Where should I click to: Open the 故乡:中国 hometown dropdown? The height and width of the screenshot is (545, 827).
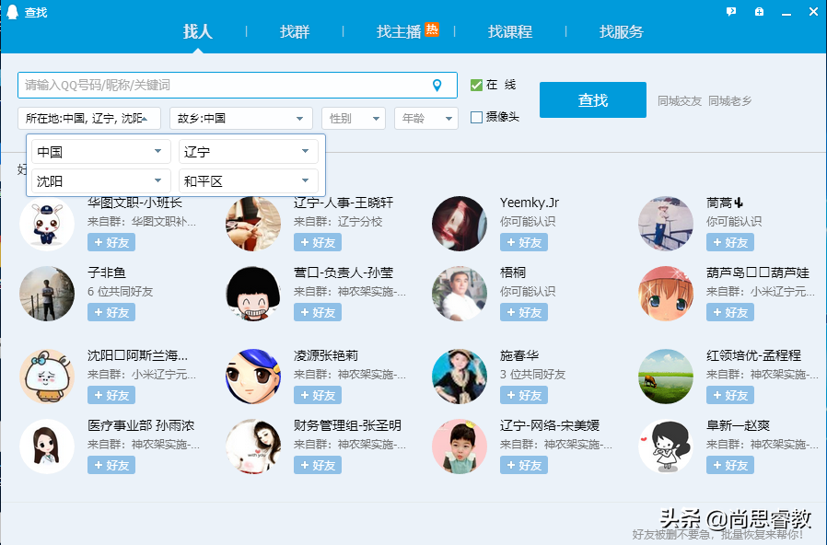[241, 118]
